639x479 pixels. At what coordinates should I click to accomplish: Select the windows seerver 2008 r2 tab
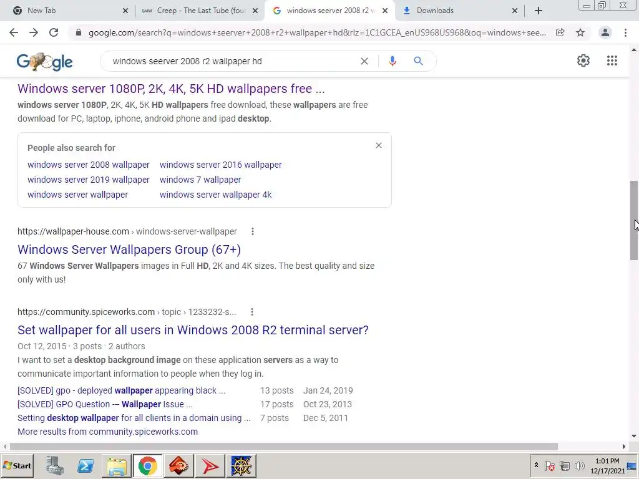(x=331, y=11)
